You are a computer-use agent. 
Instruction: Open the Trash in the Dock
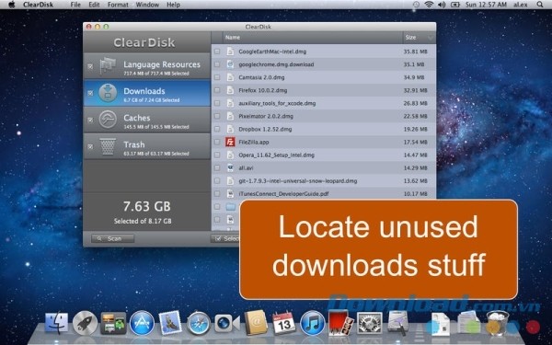point(498,323)
